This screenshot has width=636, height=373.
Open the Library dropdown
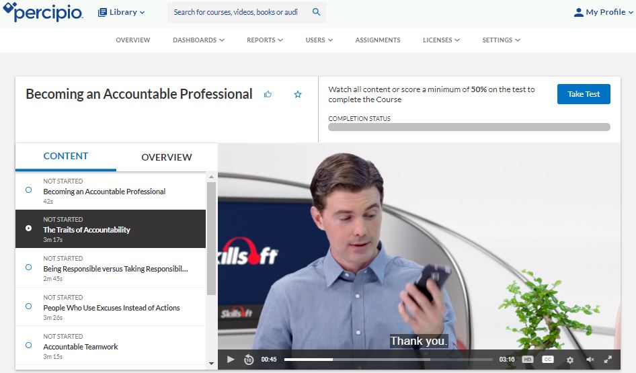coord(122,12)
